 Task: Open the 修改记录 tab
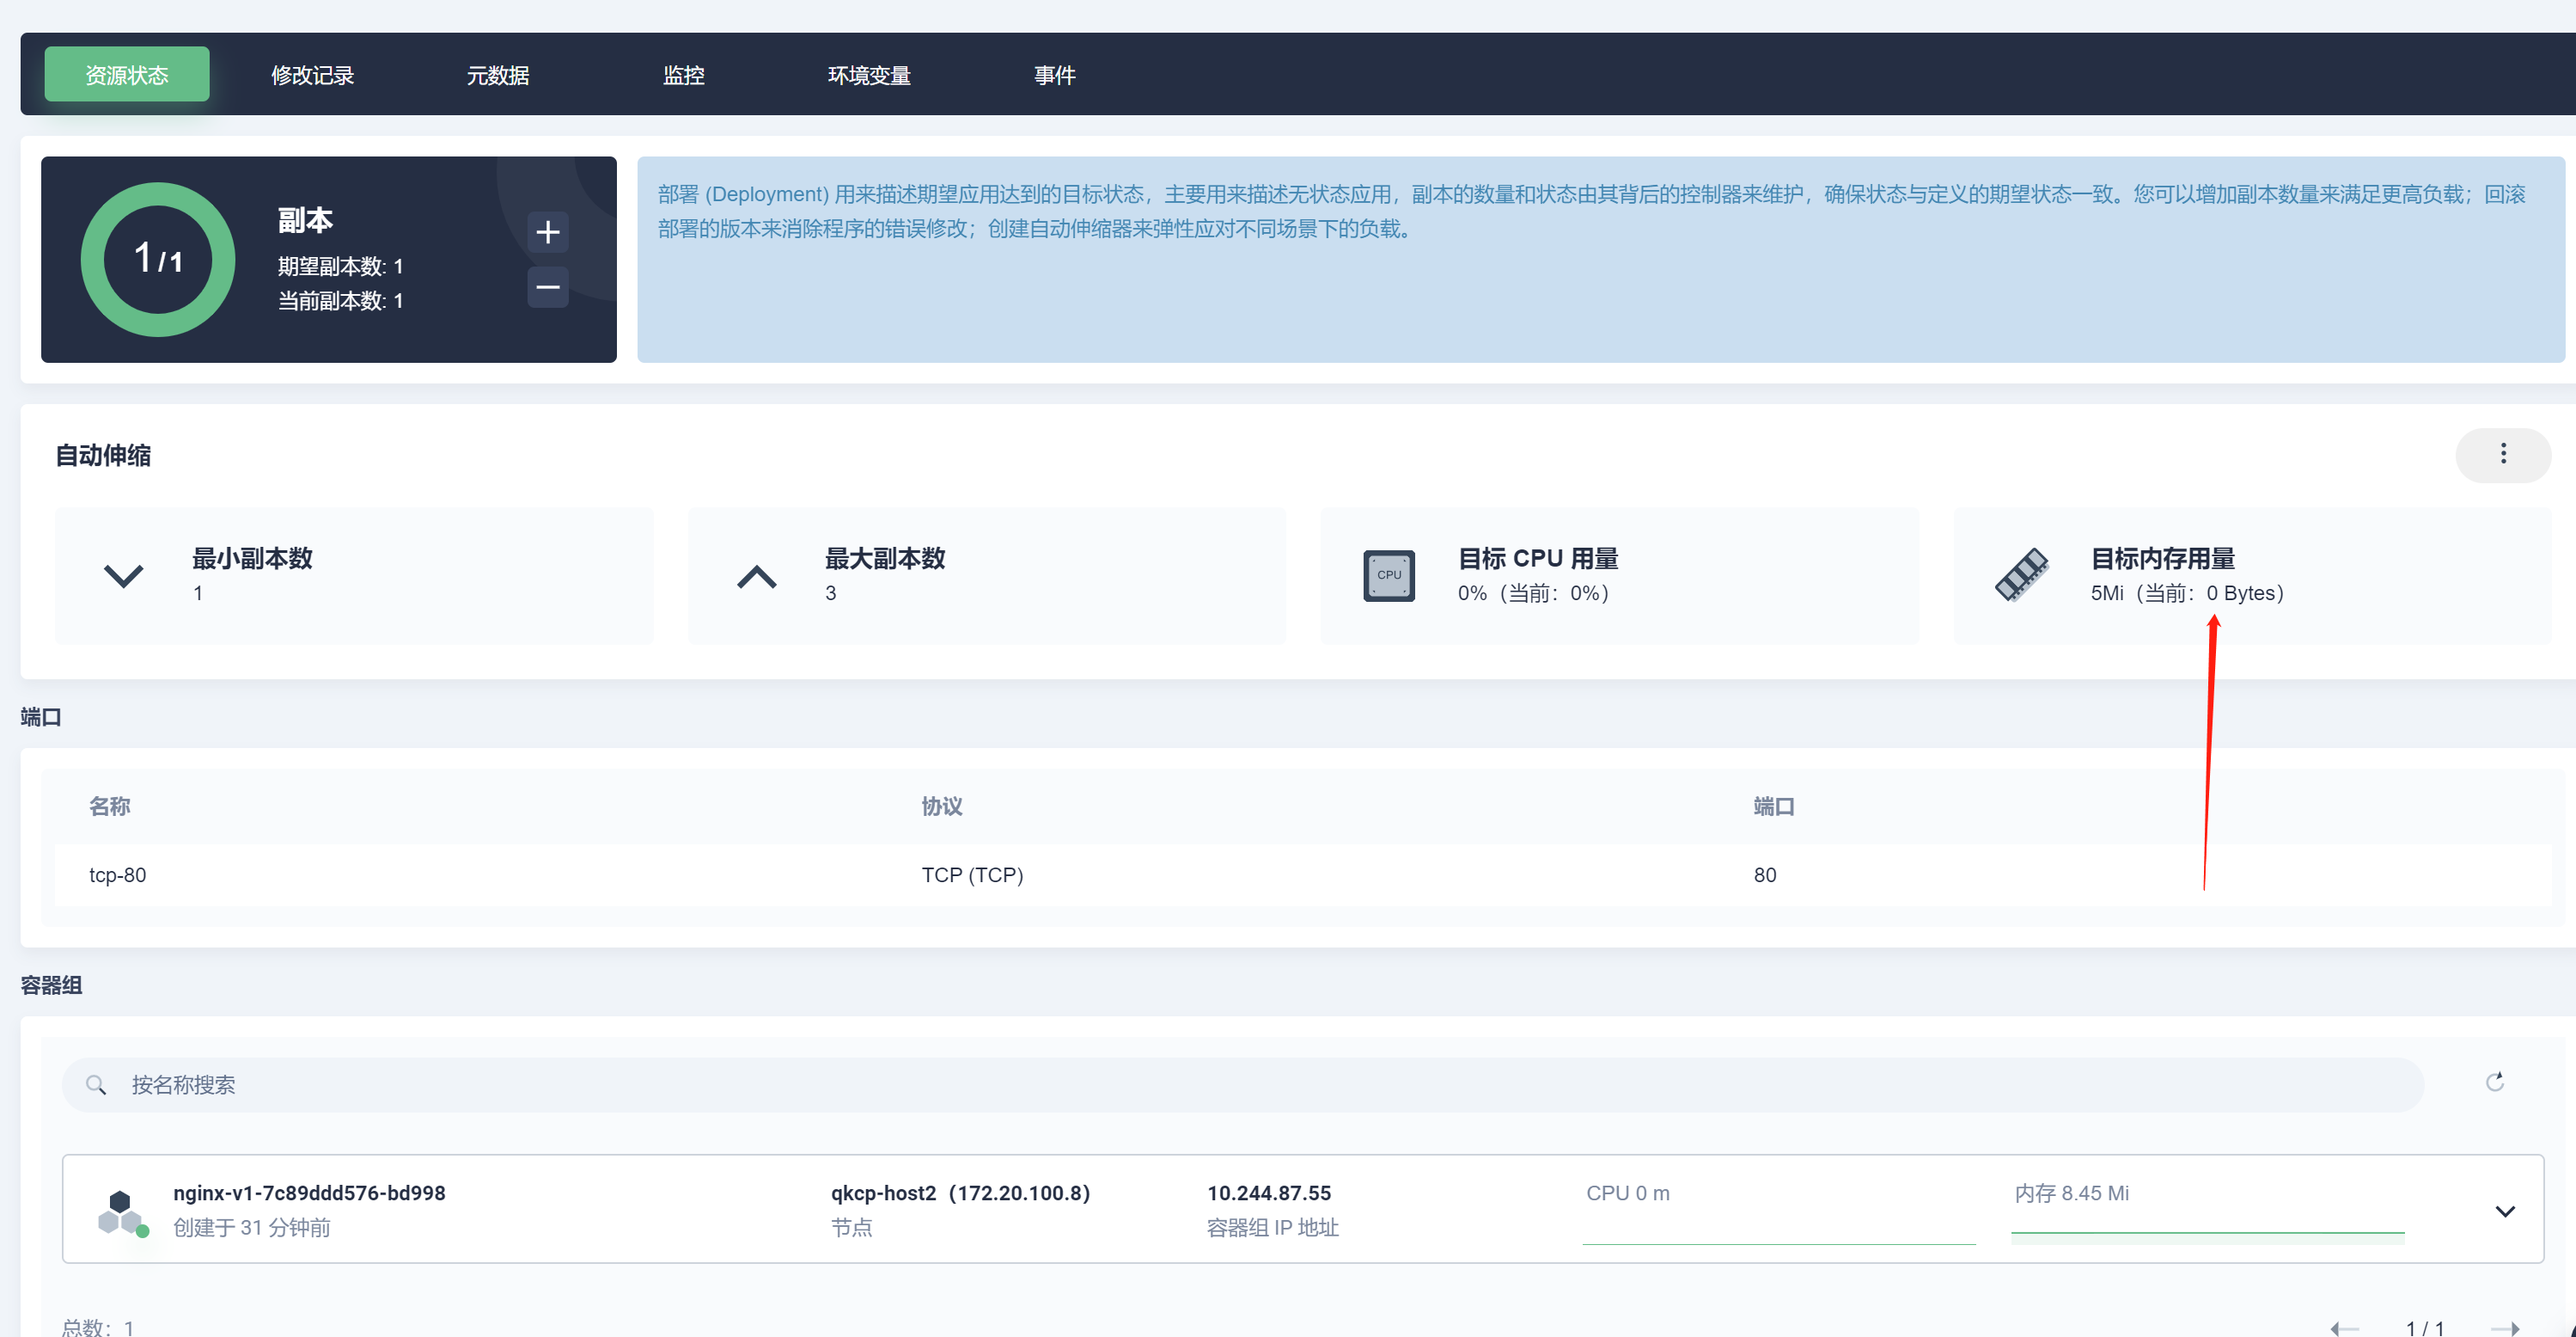[x=312, y=74]
